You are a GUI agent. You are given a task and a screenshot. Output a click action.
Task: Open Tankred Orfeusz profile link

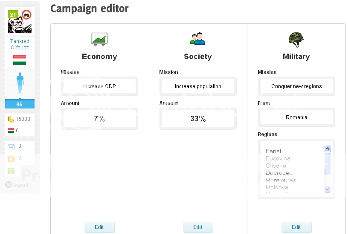click(x=20, y=44)
